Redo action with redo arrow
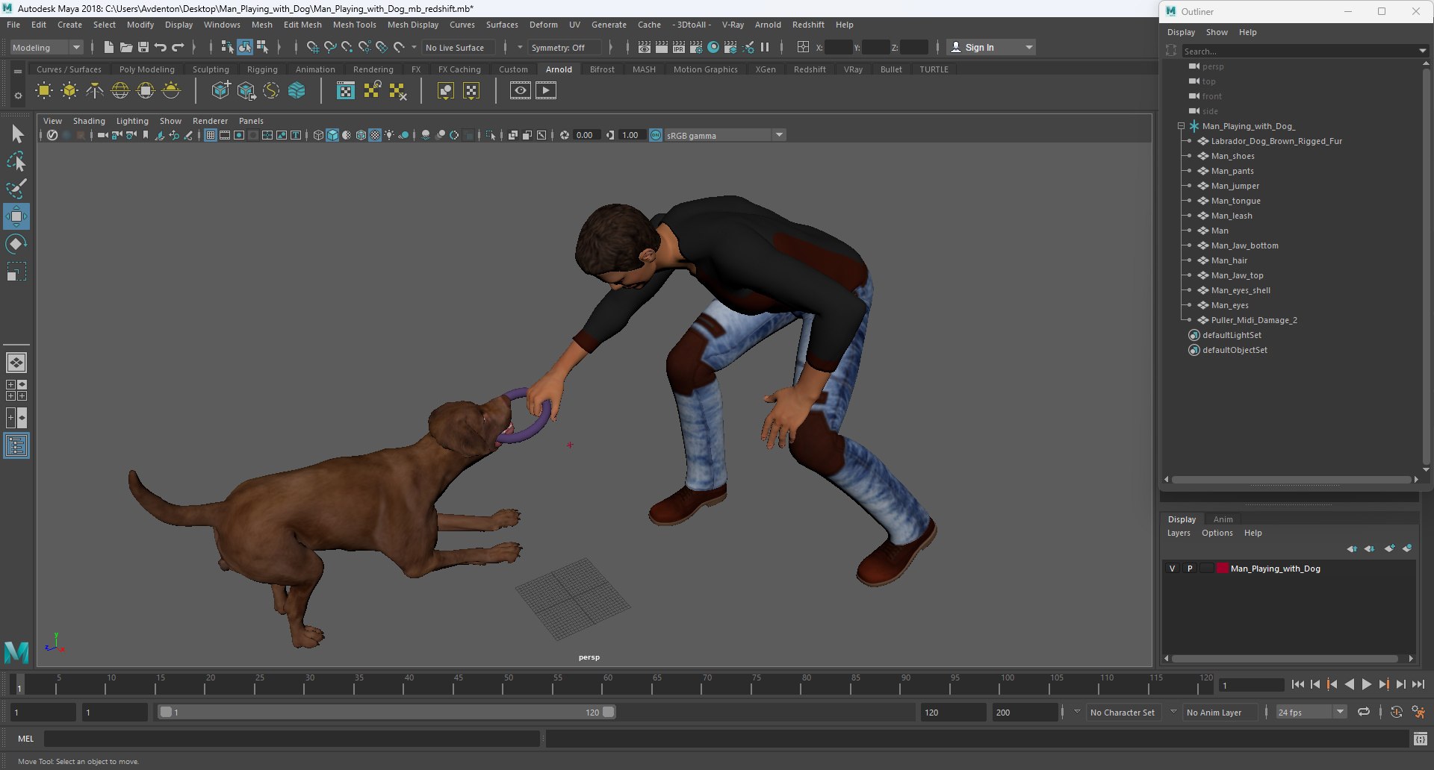This screenshot has width=1434, height=770. 178,47
